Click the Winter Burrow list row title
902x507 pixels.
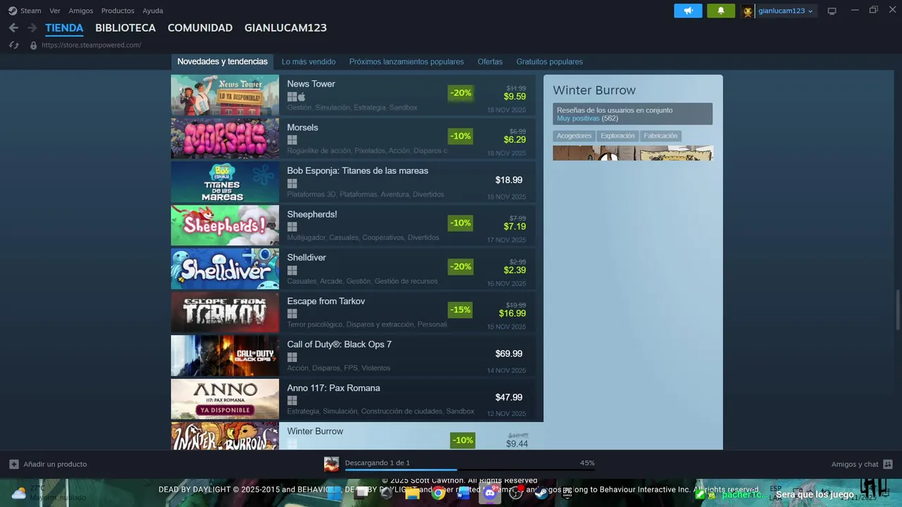(x=315, y=431)
